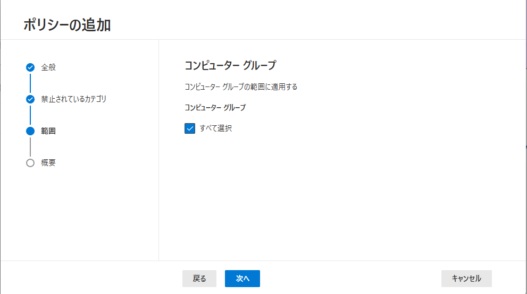Proceed with the 次へ button
The image size is (527, 294).
click(242, 279)
